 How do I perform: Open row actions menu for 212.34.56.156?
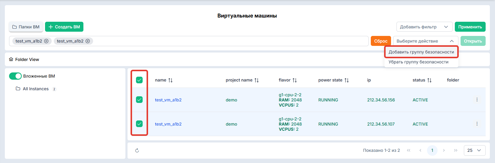(477, 100)
